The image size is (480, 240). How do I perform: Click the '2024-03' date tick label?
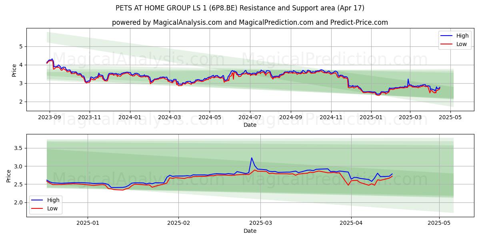point(169,118)
